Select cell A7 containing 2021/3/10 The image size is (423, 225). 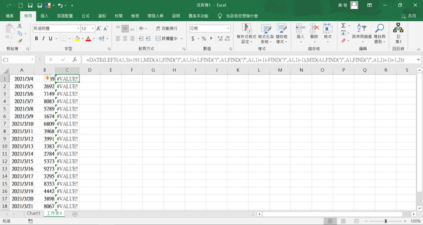[22, 124]
